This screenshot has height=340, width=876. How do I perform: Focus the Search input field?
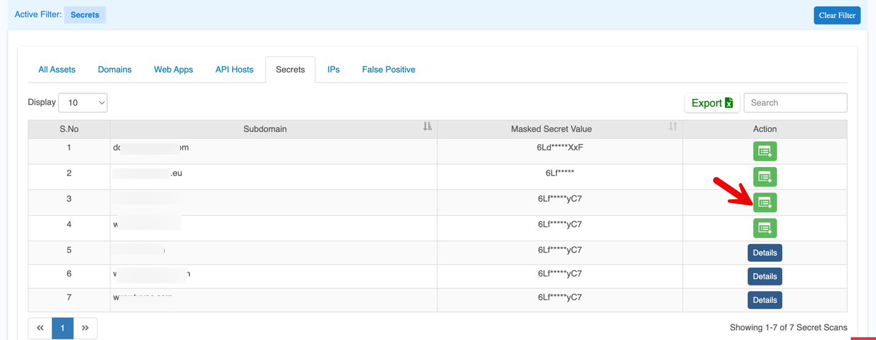tap(795, 103)
